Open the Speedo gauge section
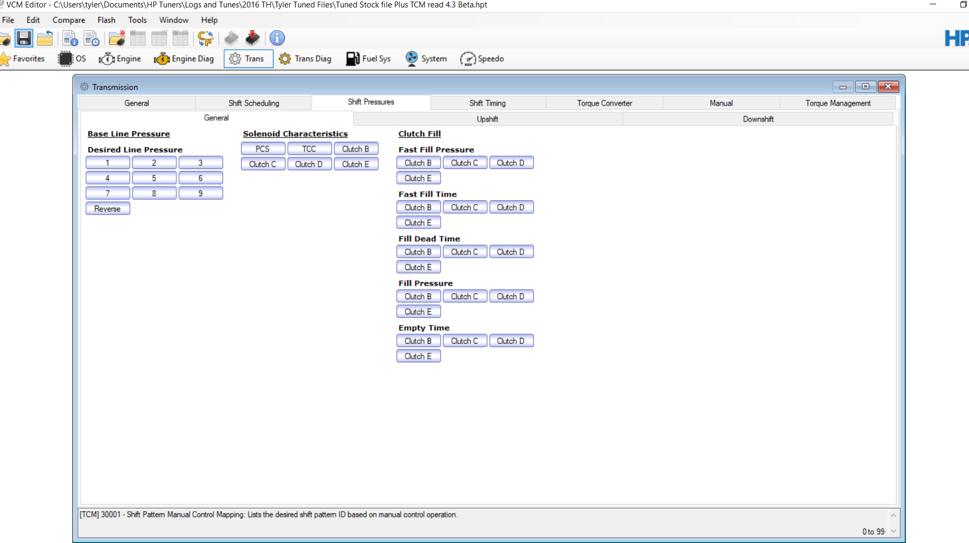Image resolution: width=969 pixels, height=543 pixels. coord(482,58)
